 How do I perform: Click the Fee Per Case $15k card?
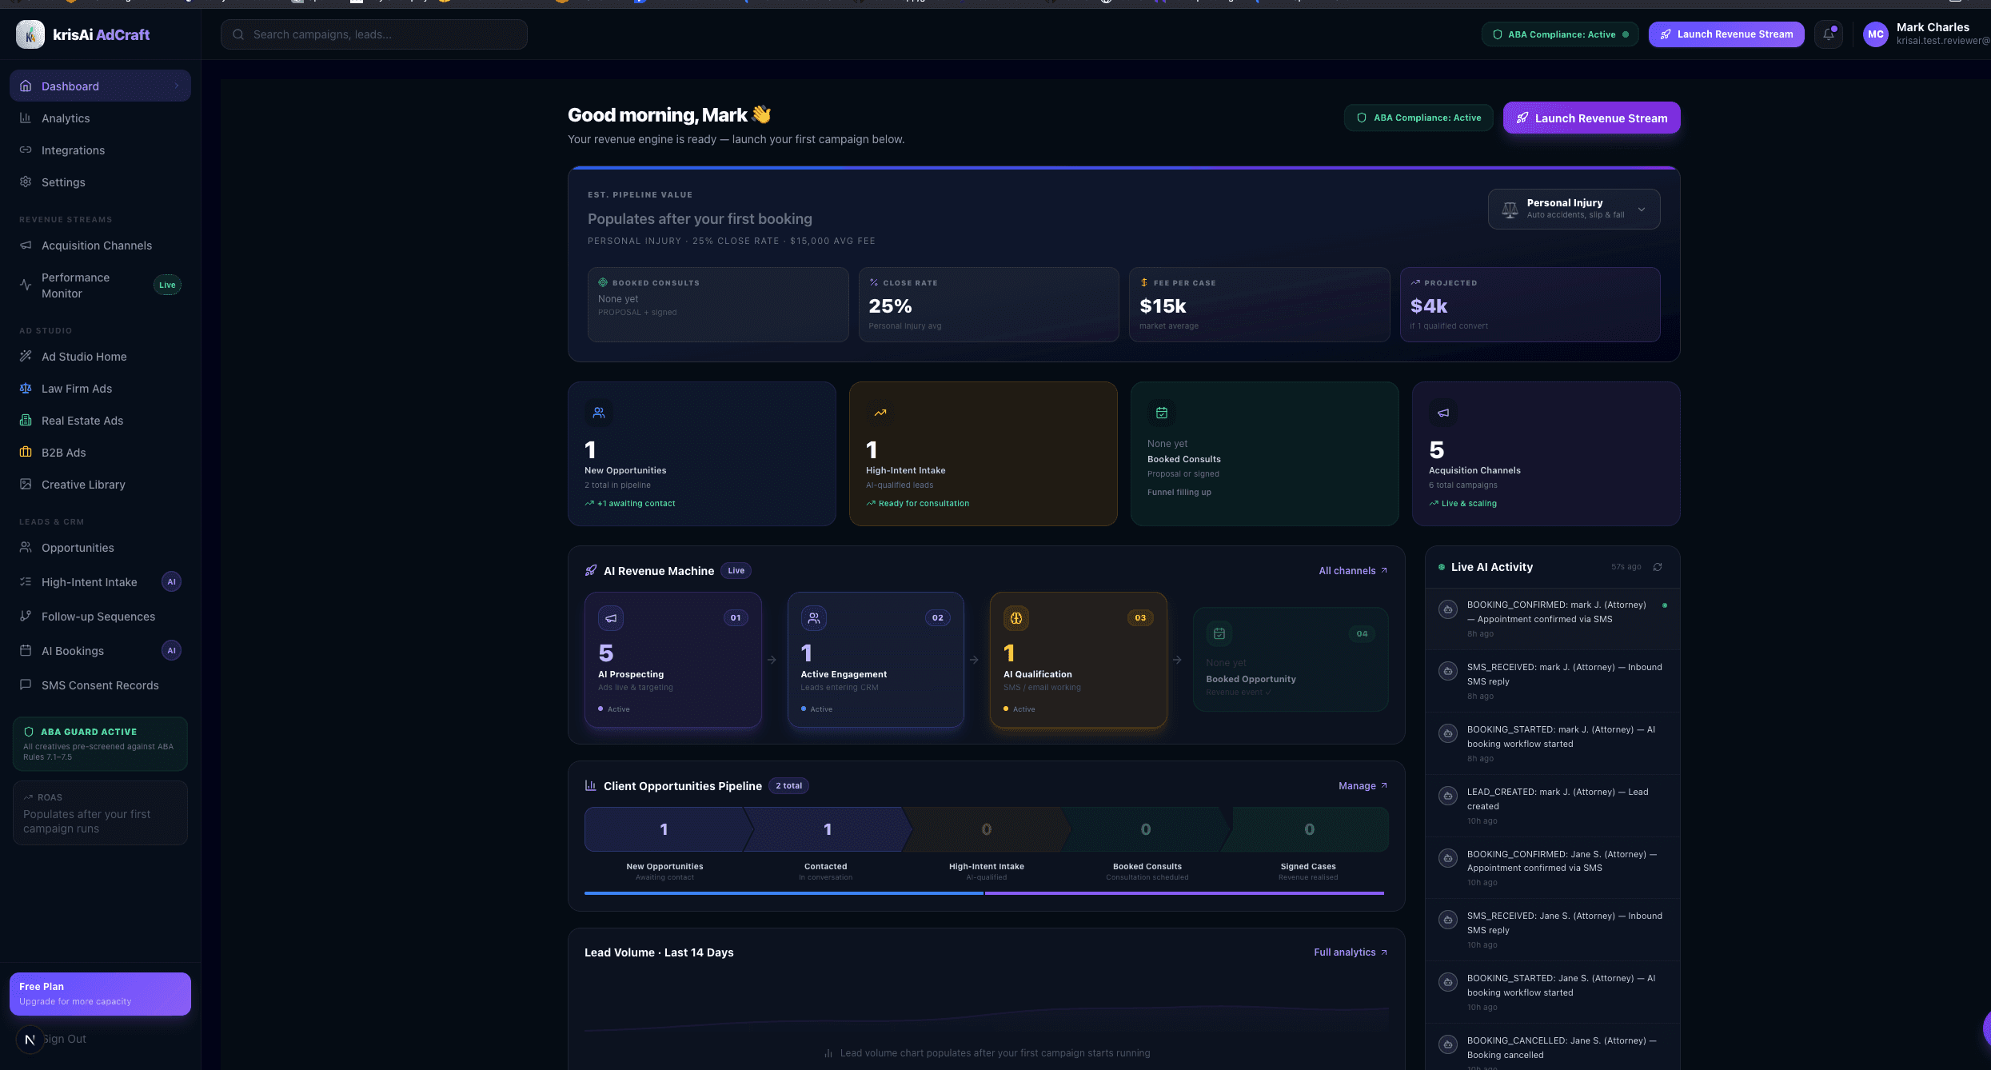(x=1259, y=305)
